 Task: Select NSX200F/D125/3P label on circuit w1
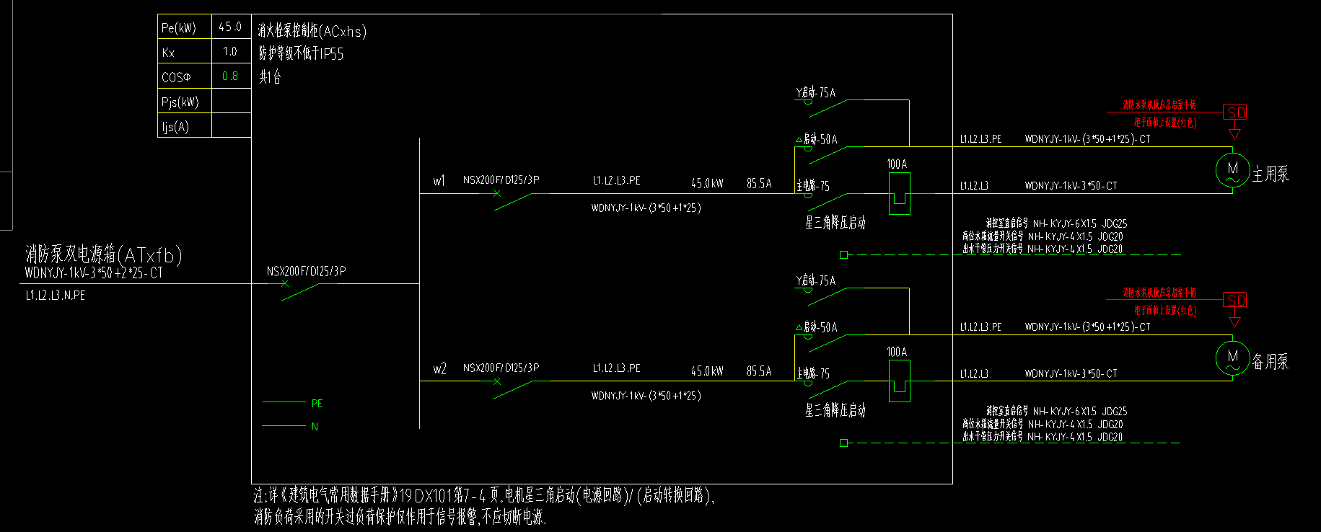[501, 180]
